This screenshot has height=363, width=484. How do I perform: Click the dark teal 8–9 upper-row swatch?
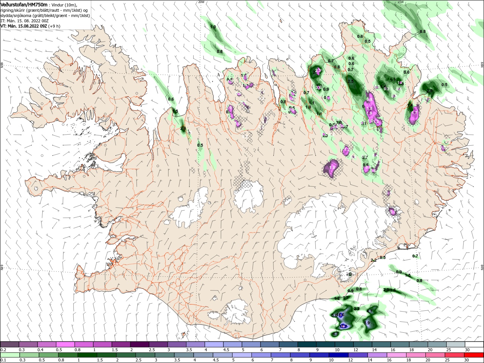[x=306, y=344]
